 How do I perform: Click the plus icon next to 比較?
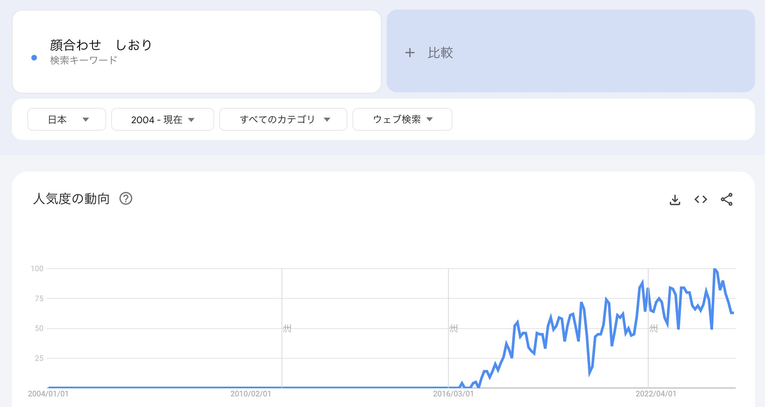pyautogui.click(x=410, y=53)
